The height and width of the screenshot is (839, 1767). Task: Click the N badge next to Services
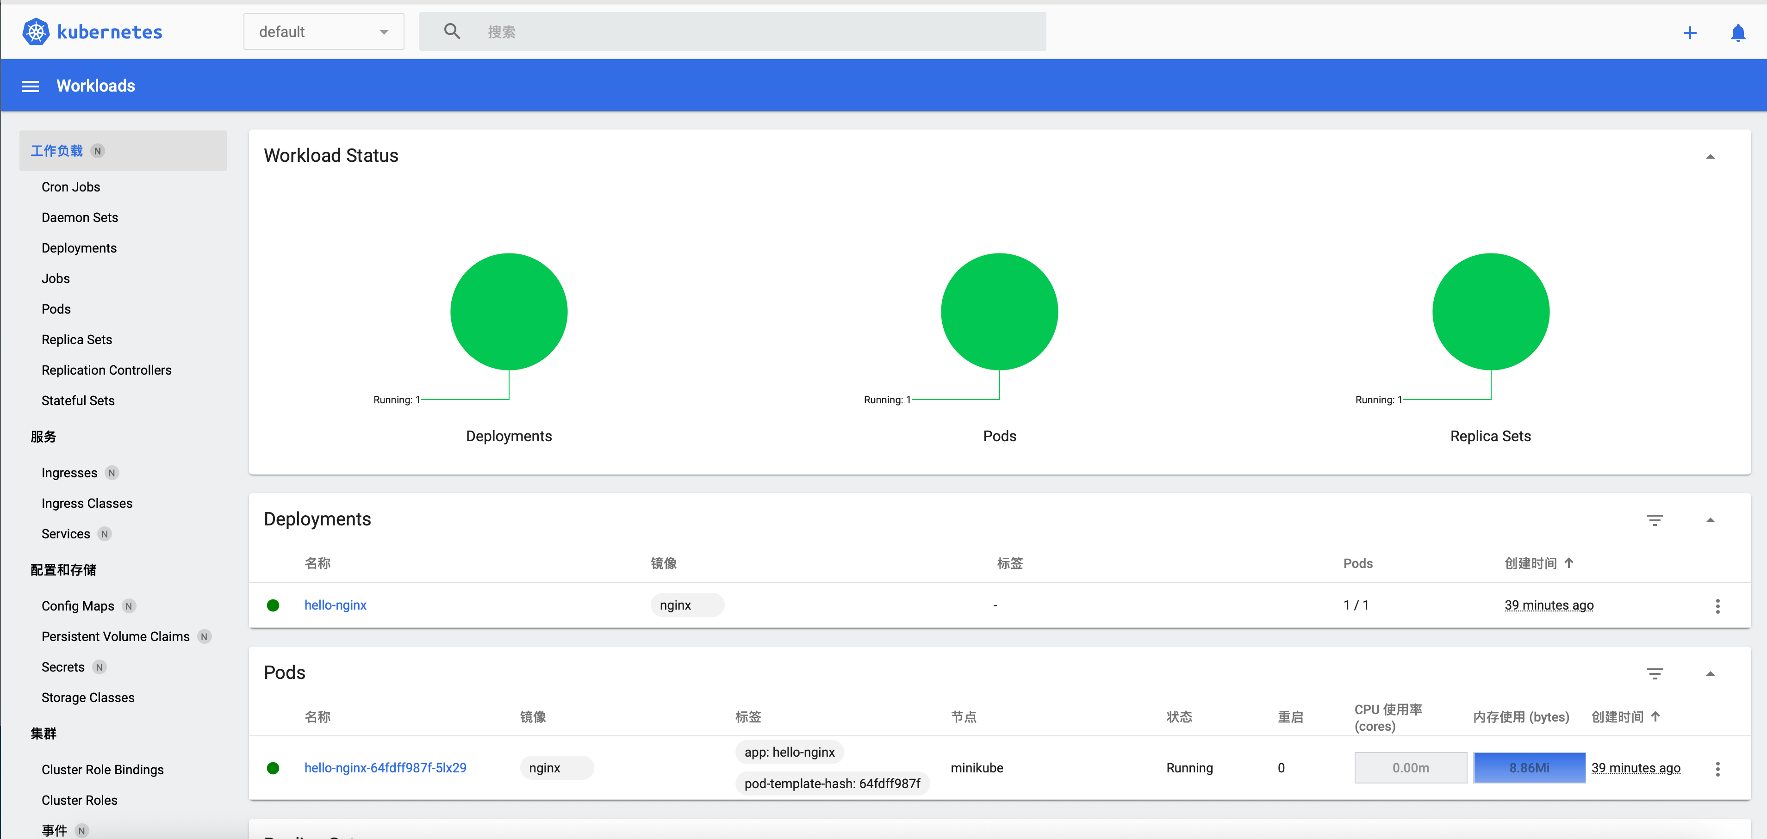(104, 534)
